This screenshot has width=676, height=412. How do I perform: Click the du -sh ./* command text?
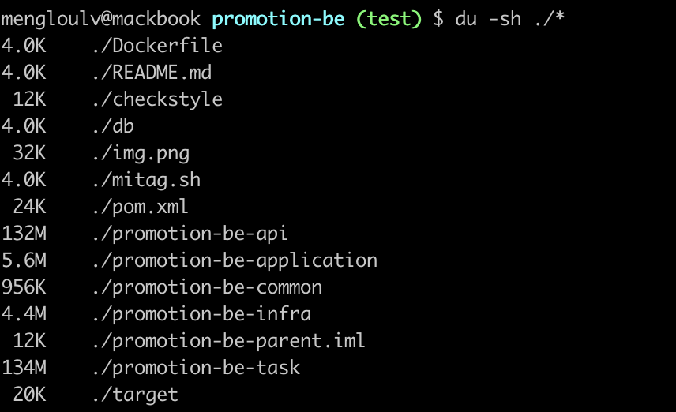click(509, 19)
